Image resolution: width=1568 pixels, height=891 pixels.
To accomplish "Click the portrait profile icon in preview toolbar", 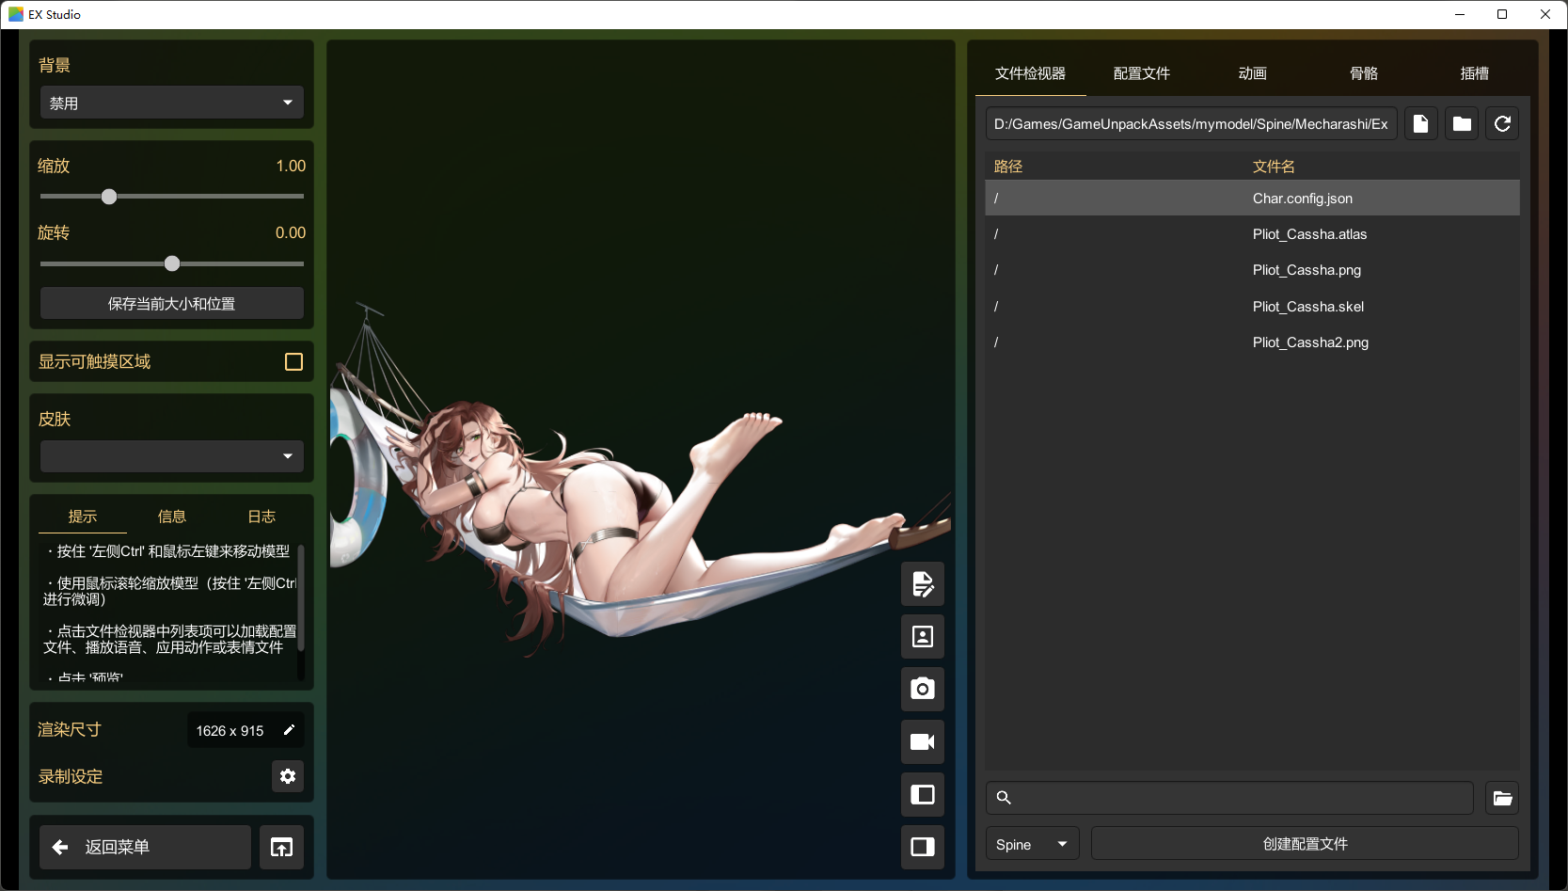I will coord(923,637).
